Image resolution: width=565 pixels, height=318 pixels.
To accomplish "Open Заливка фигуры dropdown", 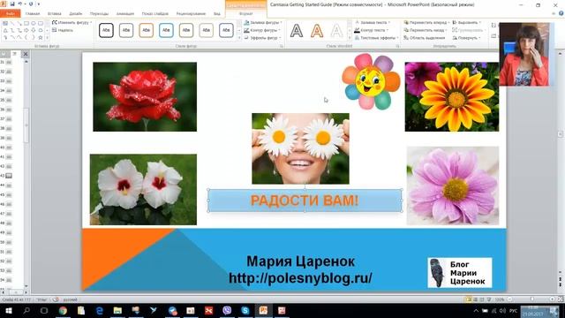I will (263, 22).
